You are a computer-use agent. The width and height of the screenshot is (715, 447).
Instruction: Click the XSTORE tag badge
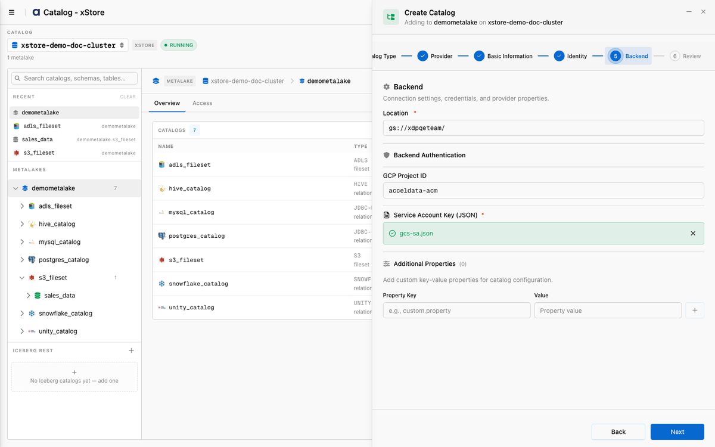[145, 45]
